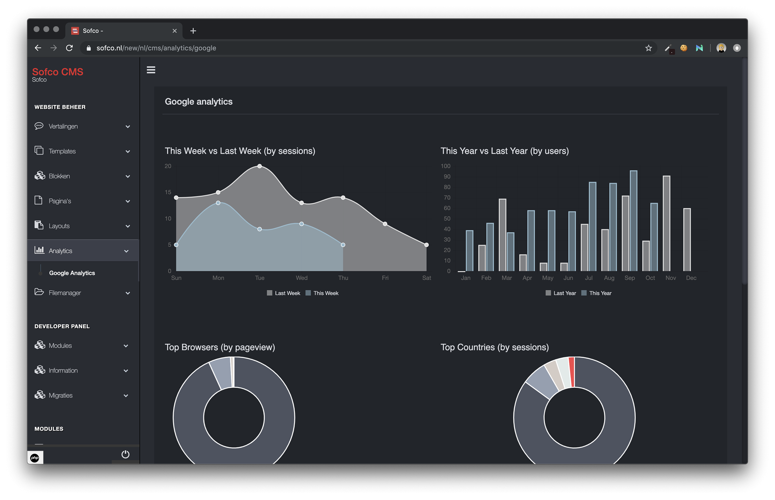Click the Modules developer panel icon
775x500 pixels.
point(40,345)
